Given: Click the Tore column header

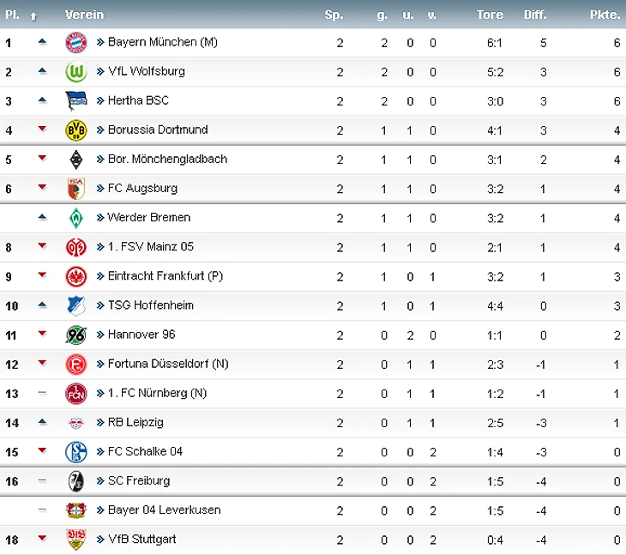Looking at the screenshot, I should (x=491, y=15).
